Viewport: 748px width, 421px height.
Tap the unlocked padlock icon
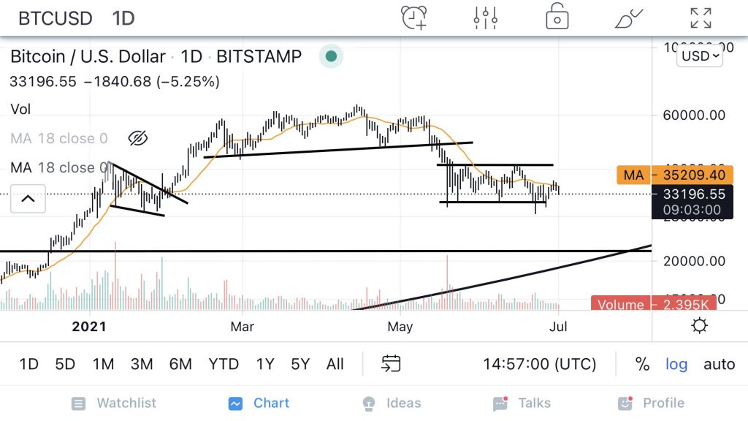pyautogui.click(x=557, y=17)
